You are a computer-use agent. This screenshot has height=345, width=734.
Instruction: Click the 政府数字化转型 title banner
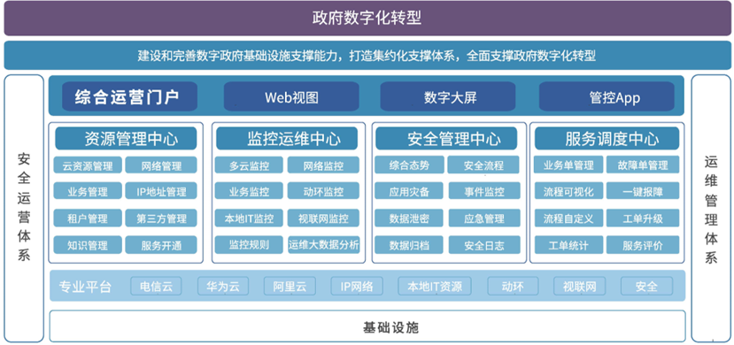(367, 19)
